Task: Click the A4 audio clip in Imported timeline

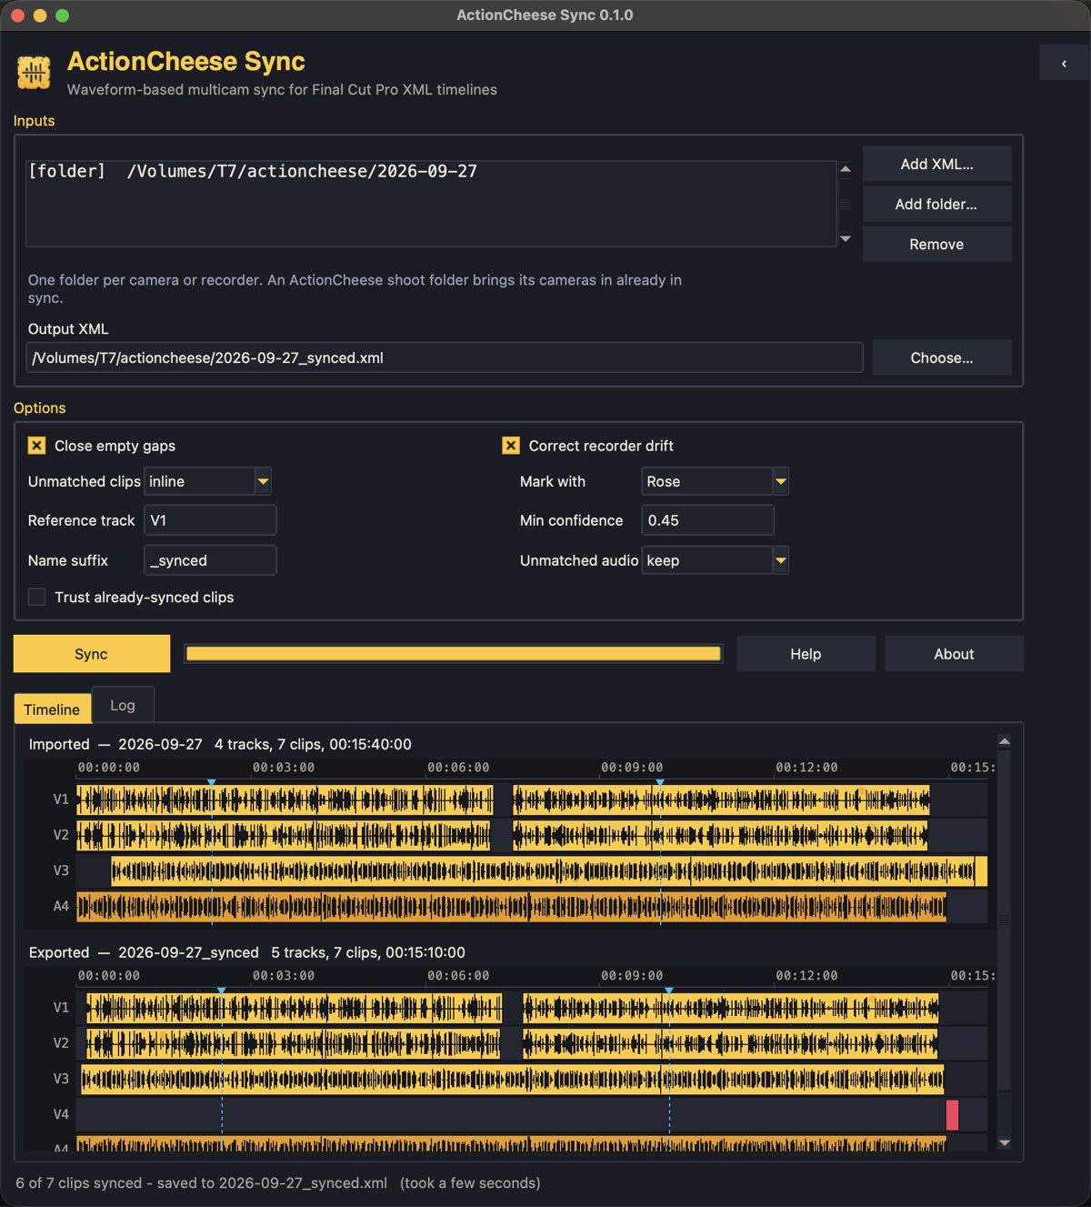Action: (511, 906)
